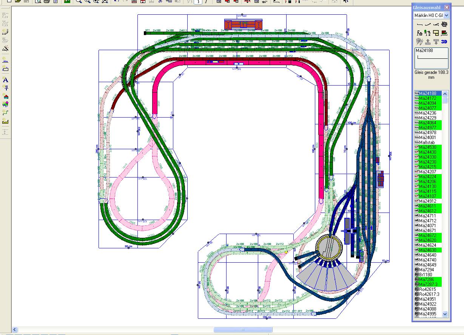Click the horizontal scrollbar left arrow
Screen dimensions: 464x335
tap(15, 330)
